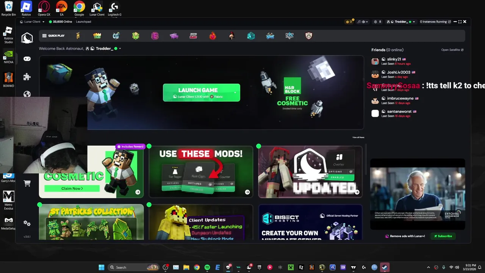
Task: Click the Windows taskbar search box
Action: [133, 267]
